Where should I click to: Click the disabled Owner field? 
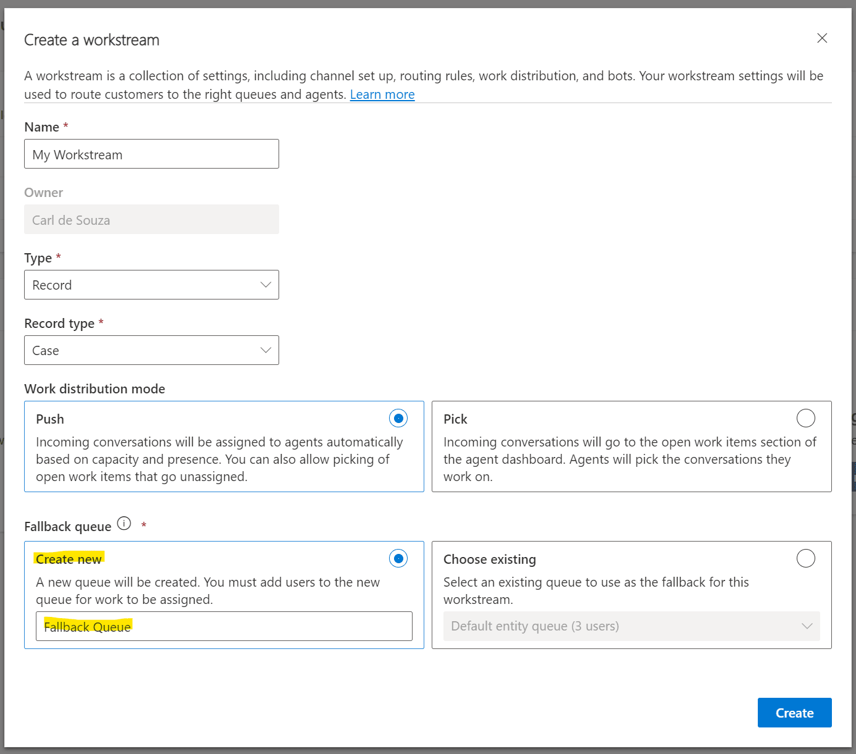pyautogui.click(x=151, y=219)
